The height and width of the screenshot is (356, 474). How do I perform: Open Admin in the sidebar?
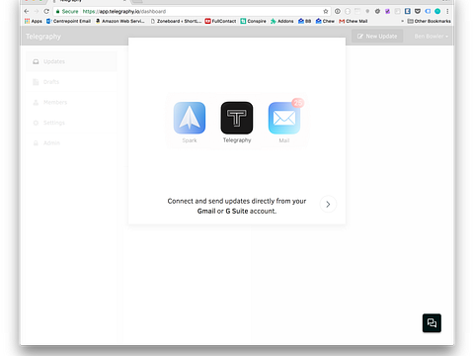pyautogui.click(x=71, y=143)
